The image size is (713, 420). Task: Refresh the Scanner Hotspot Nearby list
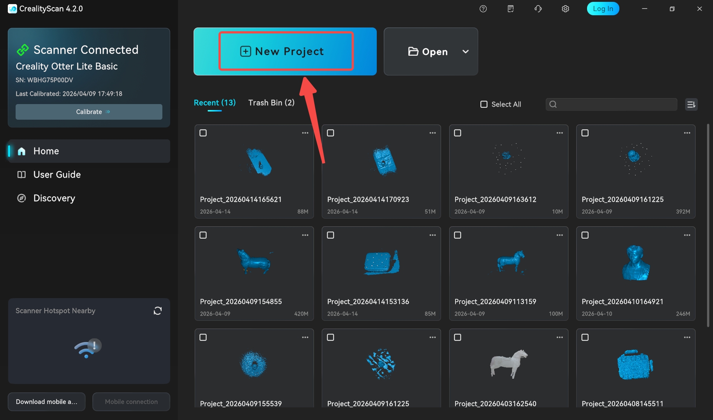158,311
